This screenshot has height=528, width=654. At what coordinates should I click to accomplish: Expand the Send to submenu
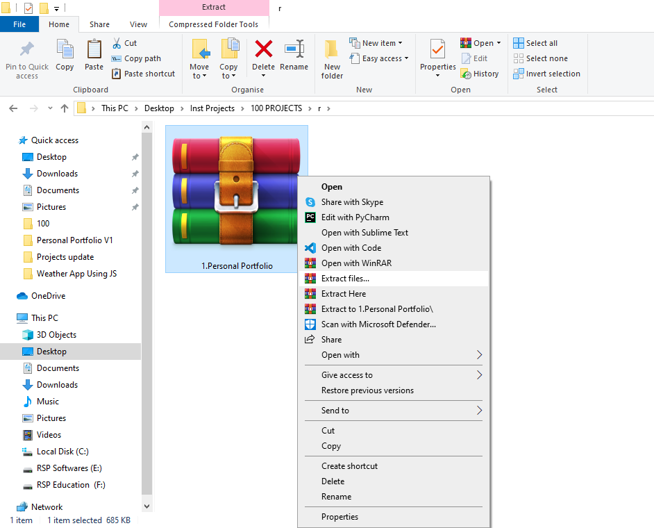coord(394,411)
